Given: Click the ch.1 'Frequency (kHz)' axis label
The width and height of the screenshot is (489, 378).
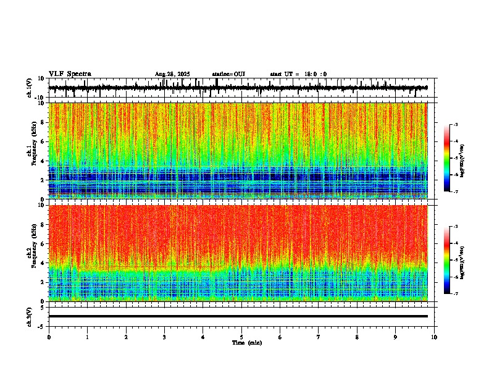Looking at the screenshot, I should click(34, 143).
